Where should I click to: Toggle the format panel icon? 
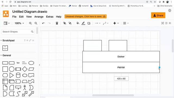pyautogui.click(x=166, y=23)
